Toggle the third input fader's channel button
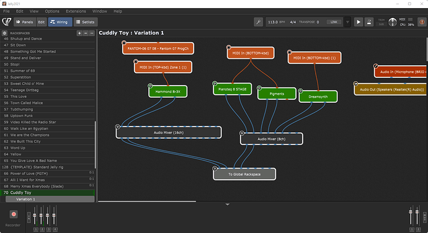This screenshot has width=428, height=233. tap(48, 229)
